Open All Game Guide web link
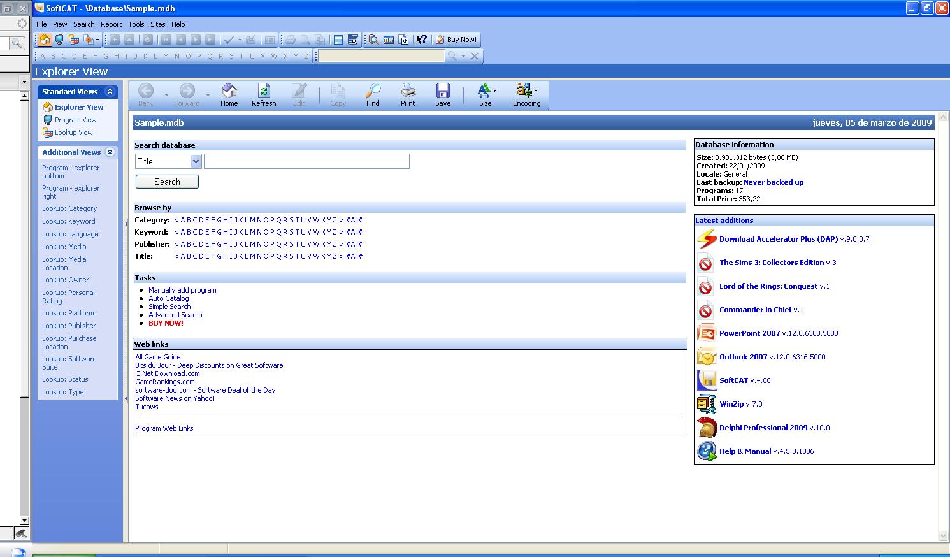950x557 pixels. [158, 357]
